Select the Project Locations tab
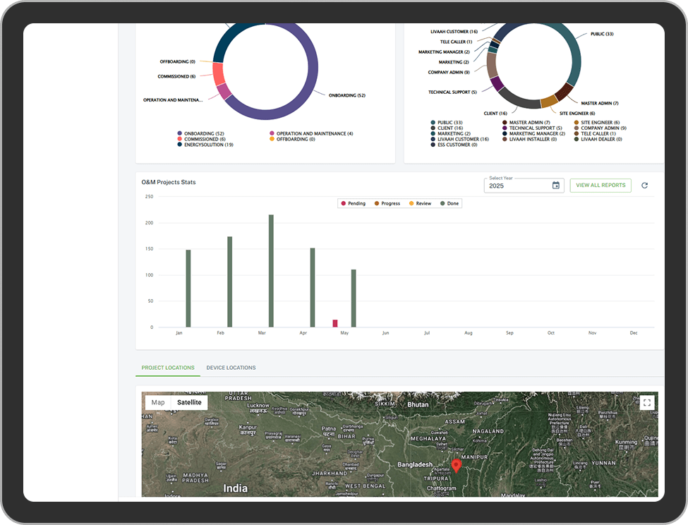 coord(167,368)
